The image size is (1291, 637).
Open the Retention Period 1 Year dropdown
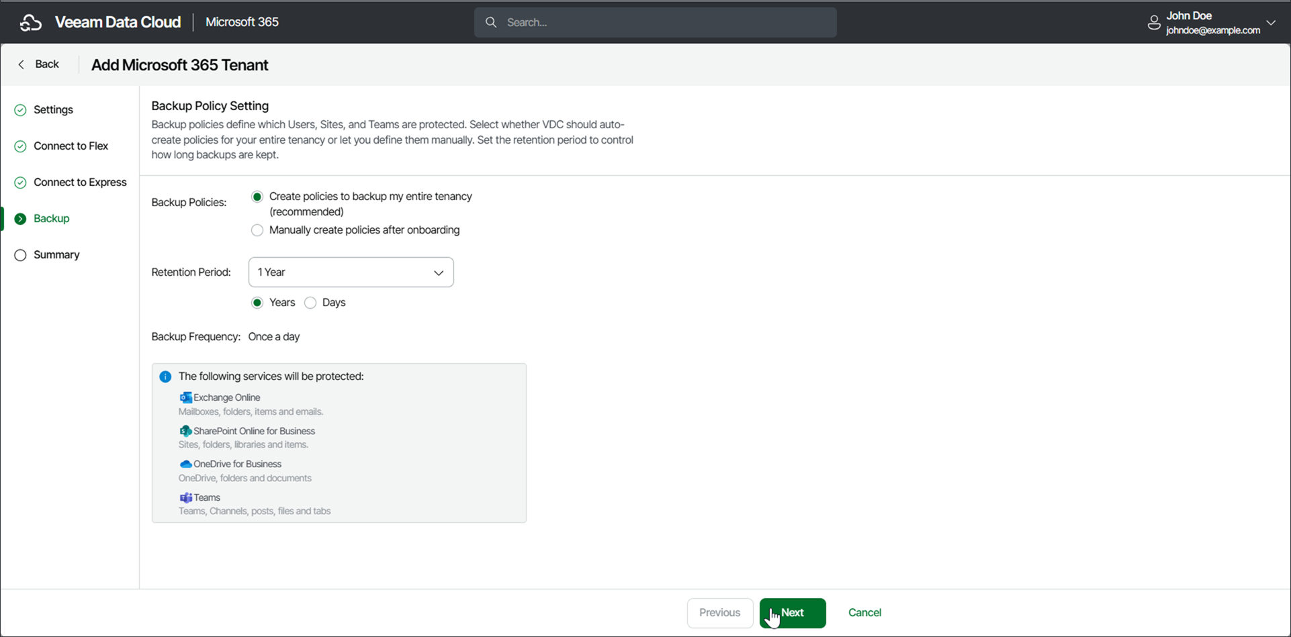[x=351, y=272]
